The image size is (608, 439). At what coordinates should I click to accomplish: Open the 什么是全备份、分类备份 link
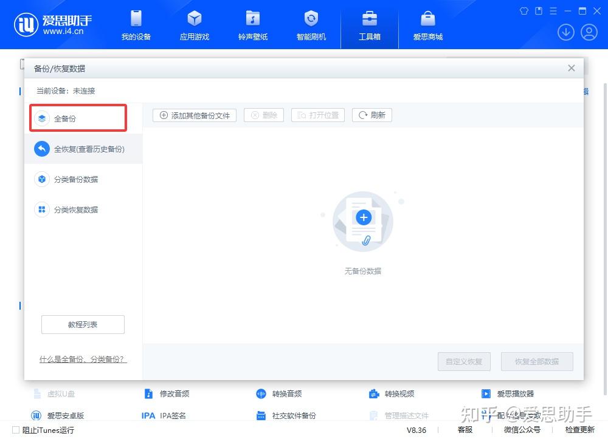(x=83, y=359)
